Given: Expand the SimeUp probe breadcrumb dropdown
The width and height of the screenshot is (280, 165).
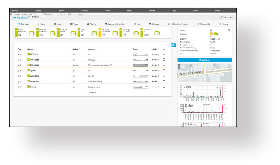Looking at the screenshot, I should tap(39, 14).
